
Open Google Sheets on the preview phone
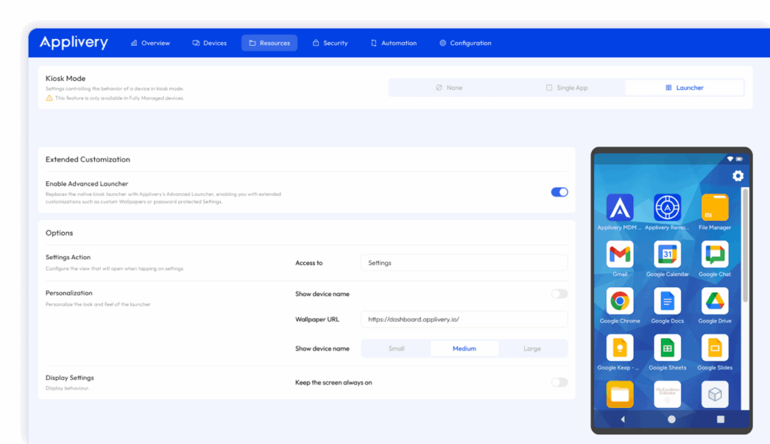point(666,347)
